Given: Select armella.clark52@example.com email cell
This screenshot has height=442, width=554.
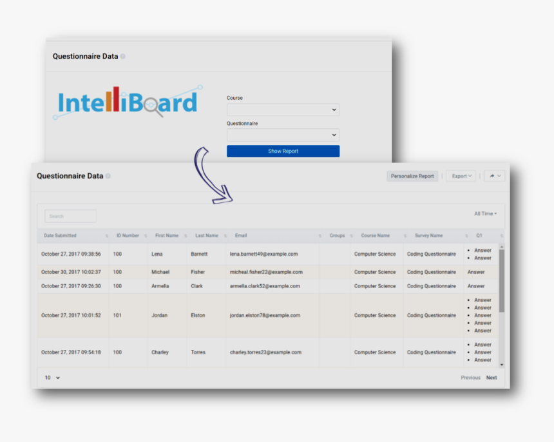Looking at the screenshot, I should (265, 286).
